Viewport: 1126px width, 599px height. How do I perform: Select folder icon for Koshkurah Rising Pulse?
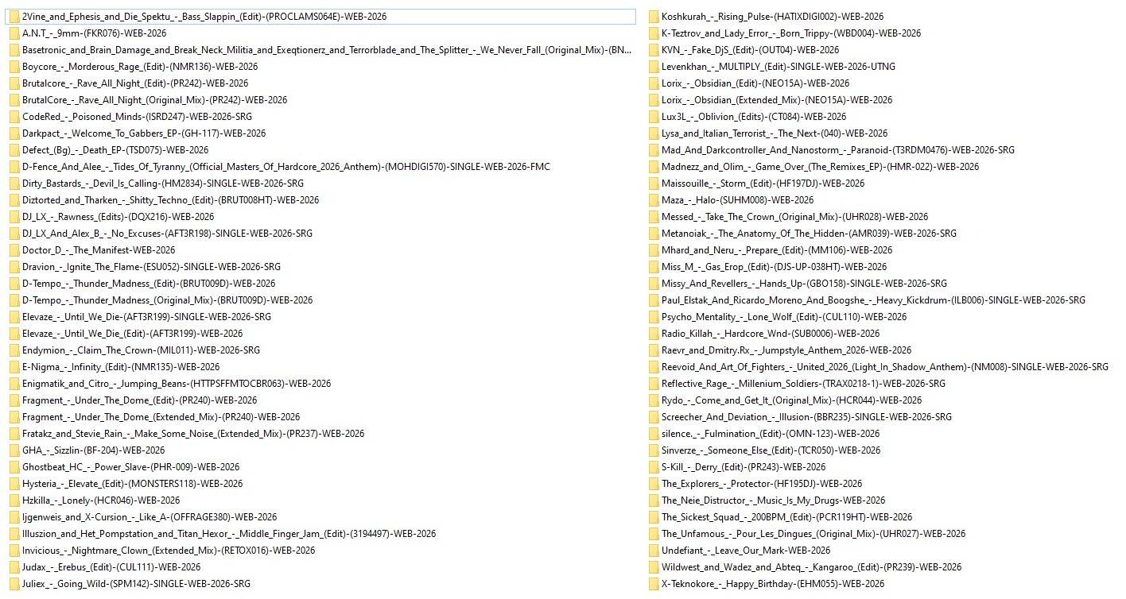click(654, 17)
